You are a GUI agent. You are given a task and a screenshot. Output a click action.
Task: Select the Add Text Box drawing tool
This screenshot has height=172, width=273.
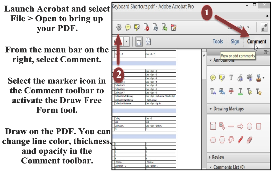click(x=213, y=126)
